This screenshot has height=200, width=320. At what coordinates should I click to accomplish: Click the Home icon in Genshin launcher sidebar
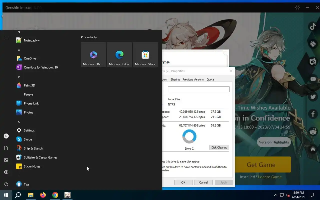pos(313,149)
